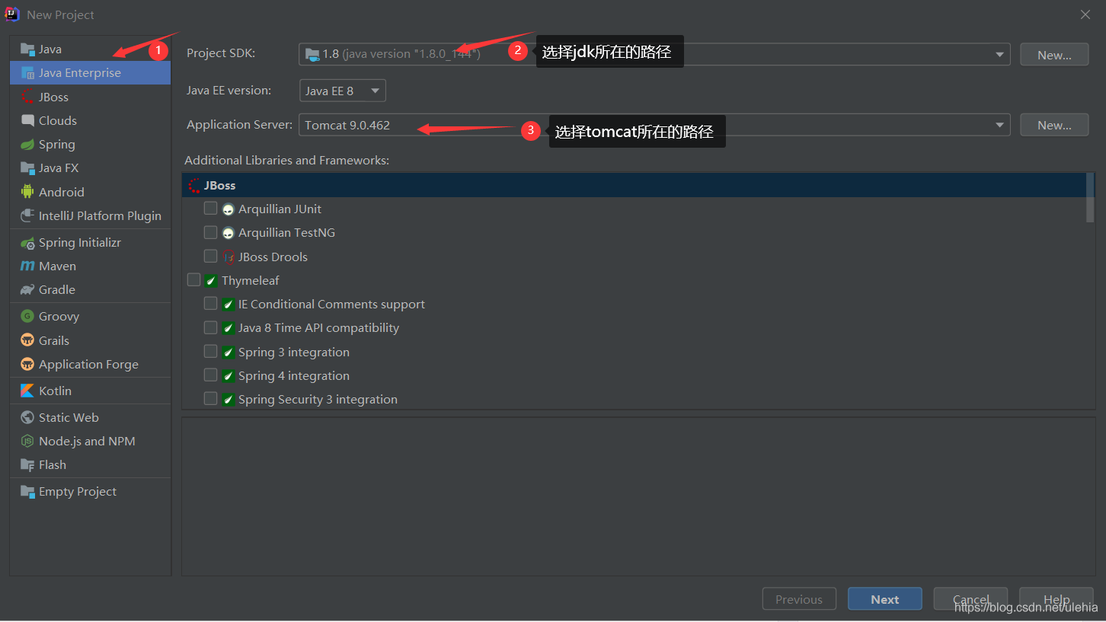Check the Spring 4 integration checkbox
The image size is (1106, 622).
pos(210,375)
